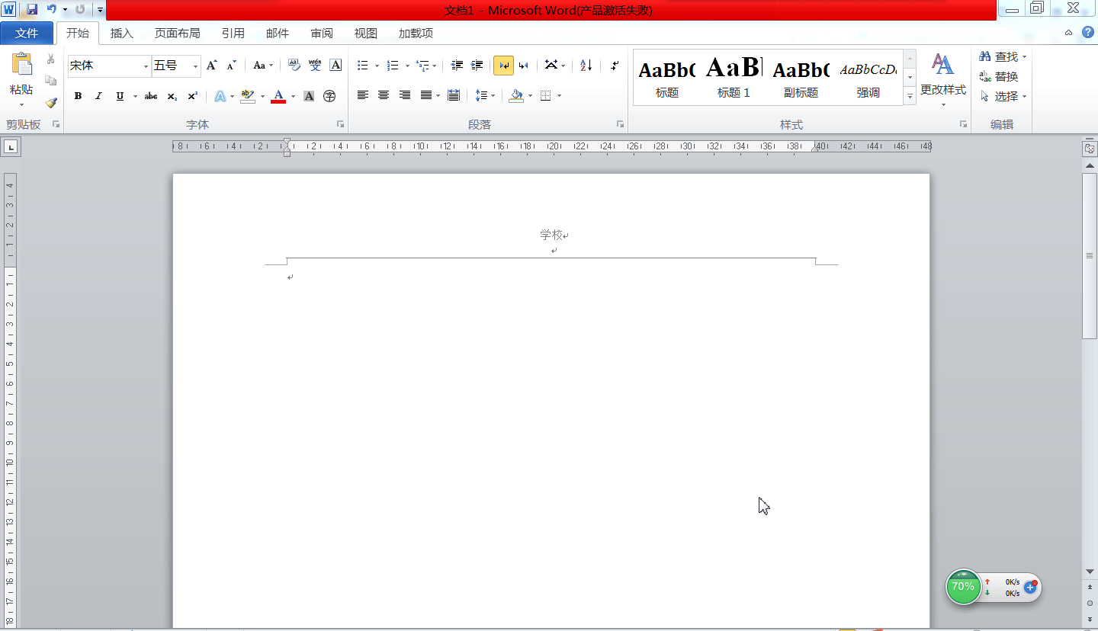The image size is (1098, 631).
Task: Toggle the highlighted left-to-right text direction button
Action: click(x=503, y=66)
